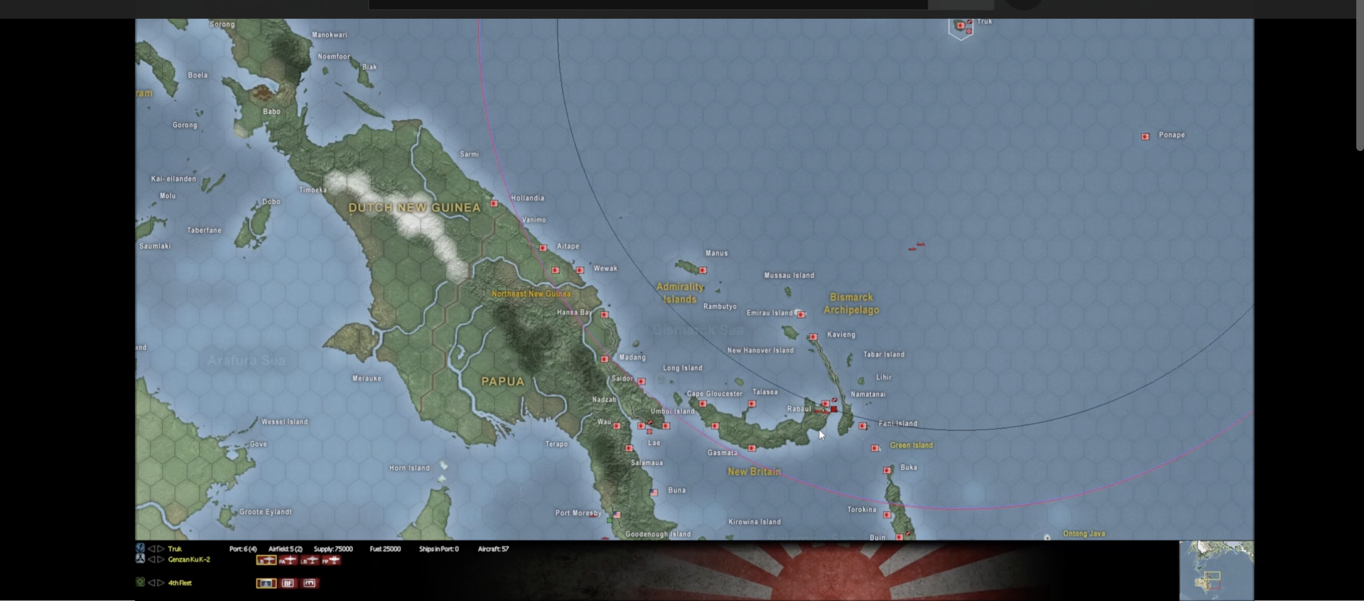Click the transport ship icon in 4th Fleet row
This screenshot has height=601, width=1364.
[x=266, y=584]
